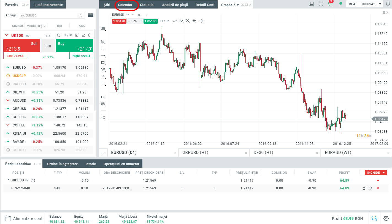Image resolution: width=392 pixels, height=224 pixels.
Task: Delete UK100 with the trash icon
Action: [89, 35]
